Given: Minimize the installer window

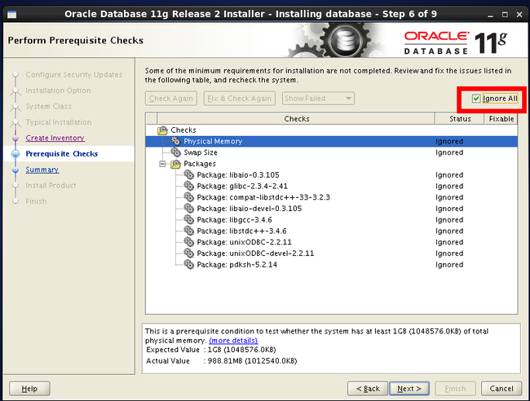Looking at the screenshot, I should click(490, 15).
